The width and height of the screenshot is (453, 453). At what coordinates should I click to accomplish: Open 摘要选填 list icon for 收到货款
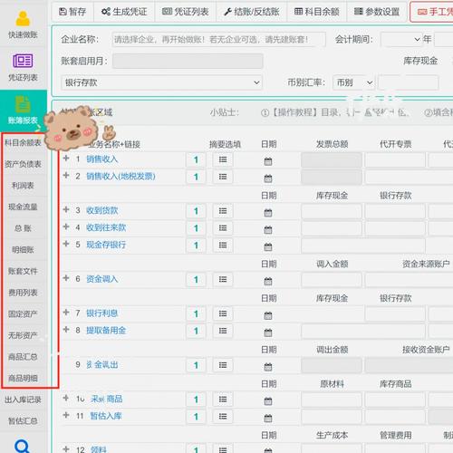click(x=223, y=211)
